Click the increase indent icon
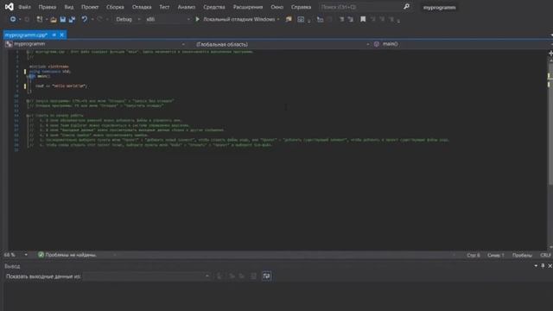 coord(351,19)
